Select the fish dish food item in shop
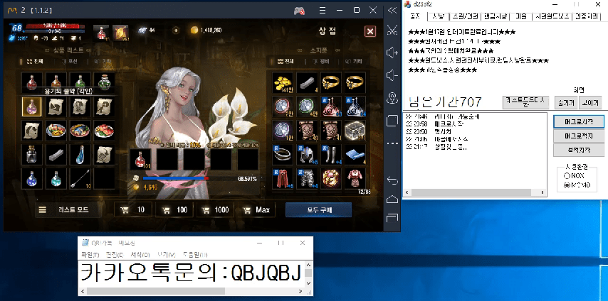The height and width of the screenshot is (301, 608). pos(80,131)
